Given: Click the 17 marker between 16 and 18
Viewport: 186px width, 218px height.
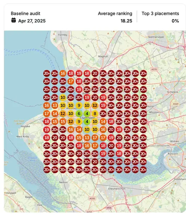Looking at the screenshot, I should pyautogui.click(x=95, y=146).
